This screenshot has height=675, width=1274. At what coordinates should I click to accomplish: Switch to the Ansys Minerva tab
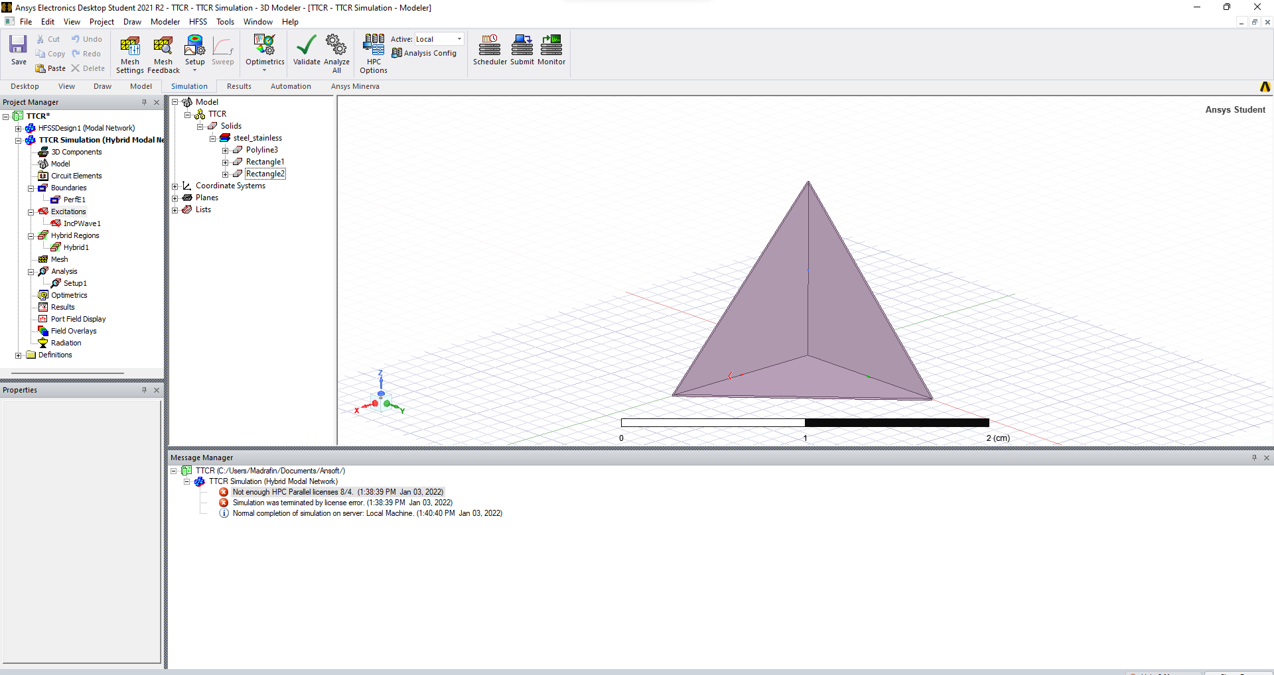click(355, 86)
